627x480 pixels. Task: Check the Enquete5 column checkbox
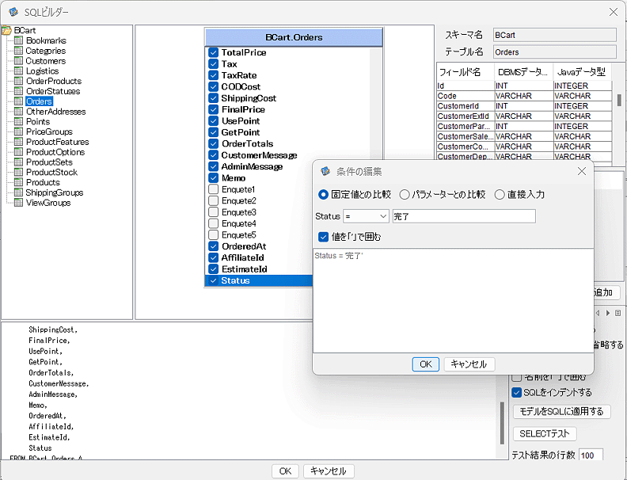pyautogui.click(x=214, y=234)
